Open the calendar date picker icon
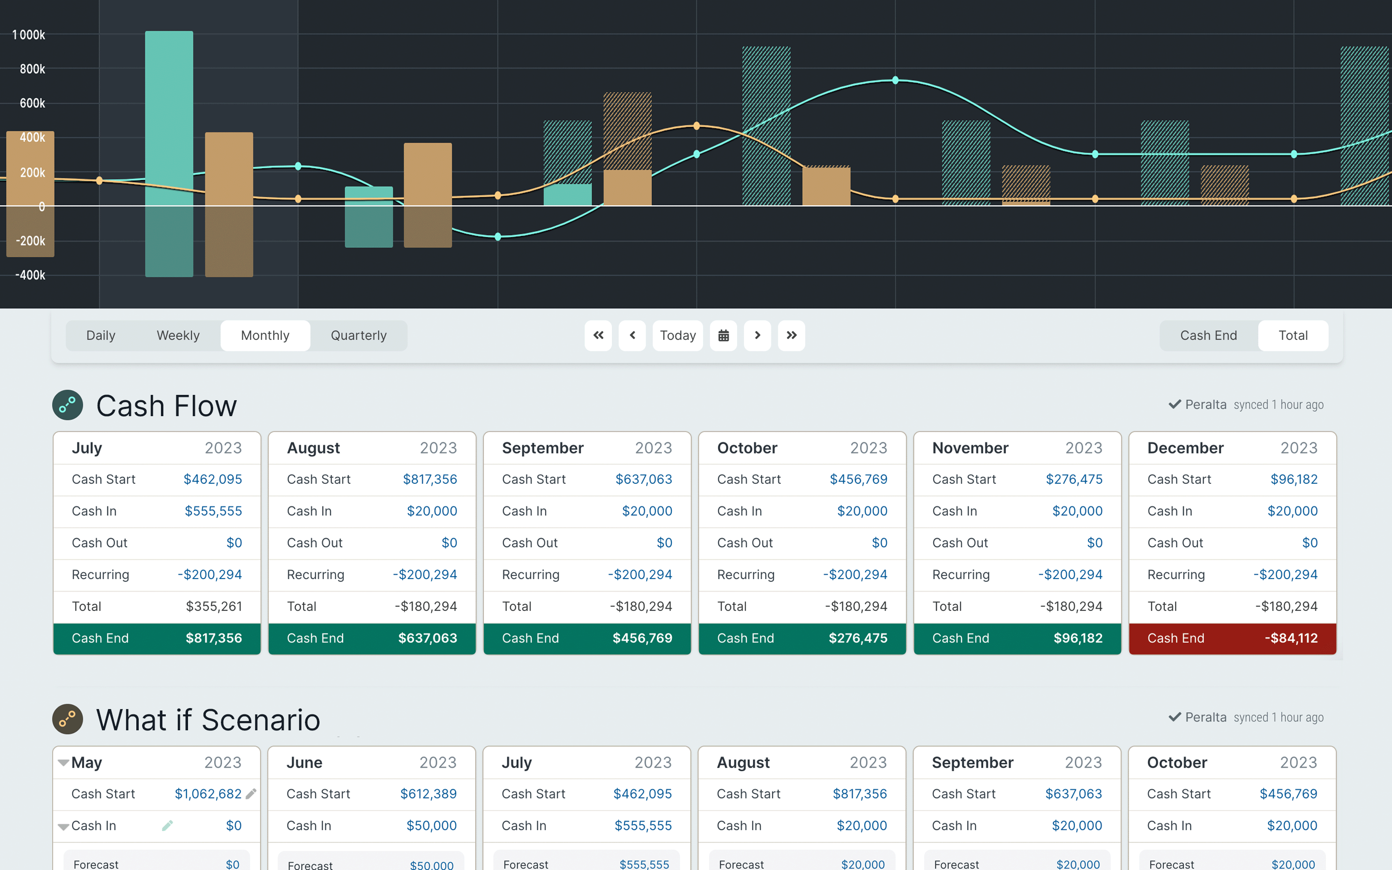 pyautogui.click(x=724, y=335)
